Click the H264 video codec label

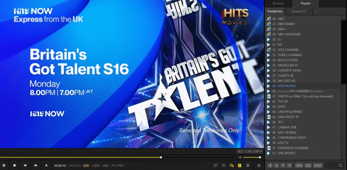96,165
